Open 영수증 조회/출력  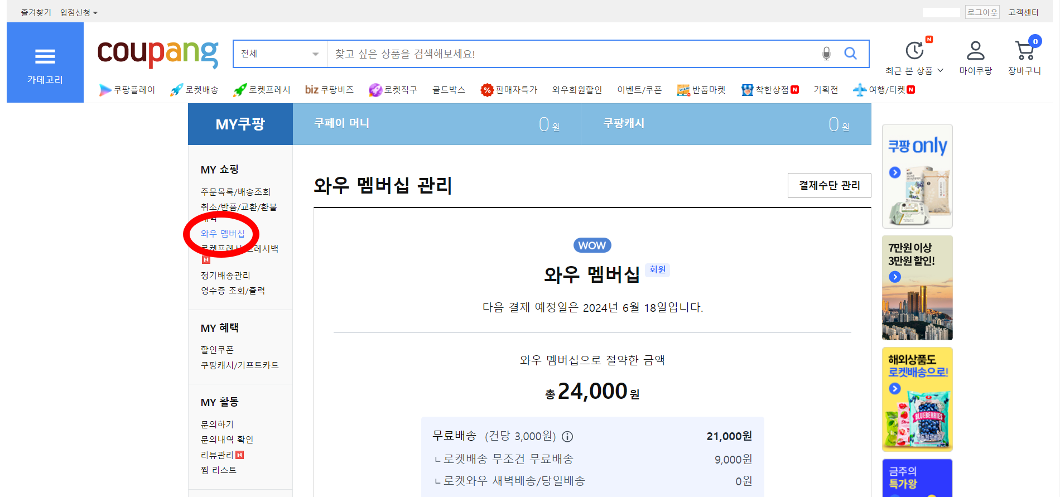(233, 291)
